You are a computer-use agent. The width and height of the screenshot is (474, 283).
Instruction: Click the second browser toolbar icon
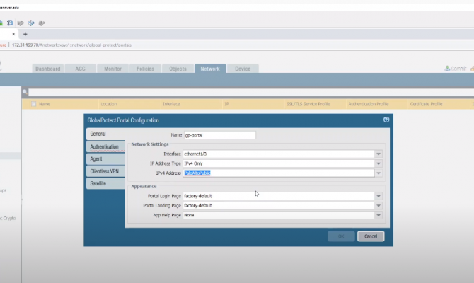click(10, 23)
